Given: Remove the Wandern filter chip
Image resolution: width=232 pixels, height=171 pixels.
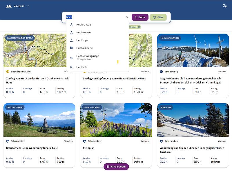Looking at the screenshot, I should pyautogui.click(x=139, y=27).
